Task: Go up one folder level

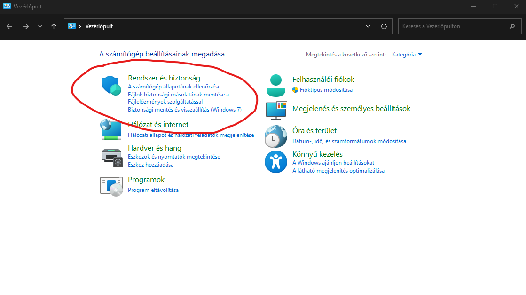Action: pos(54,26)
